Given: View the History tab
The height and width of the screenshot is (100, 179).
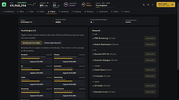Looking at the screenshot, I should click(126, 11).
